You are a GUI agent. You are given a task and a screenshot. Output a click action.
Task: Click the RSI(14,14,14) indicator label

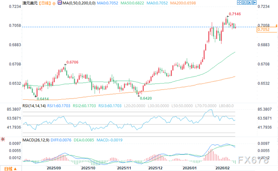tap(34, 106)
